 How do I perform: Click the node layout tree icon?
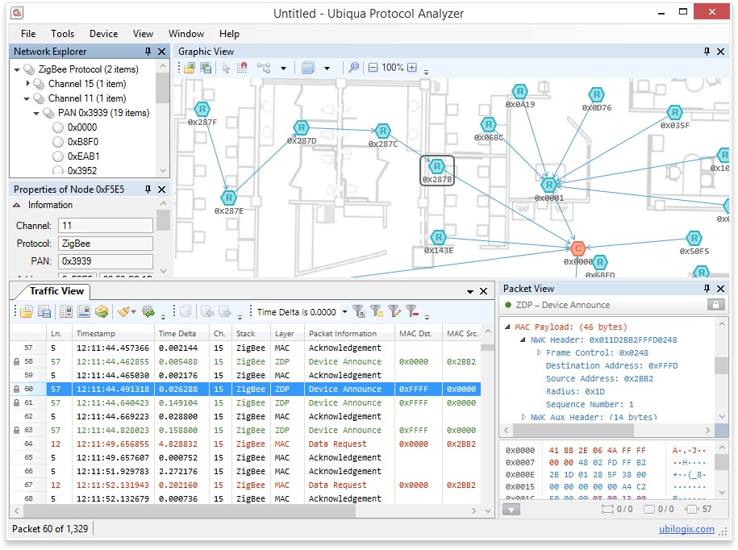click(x=264, y=68)
